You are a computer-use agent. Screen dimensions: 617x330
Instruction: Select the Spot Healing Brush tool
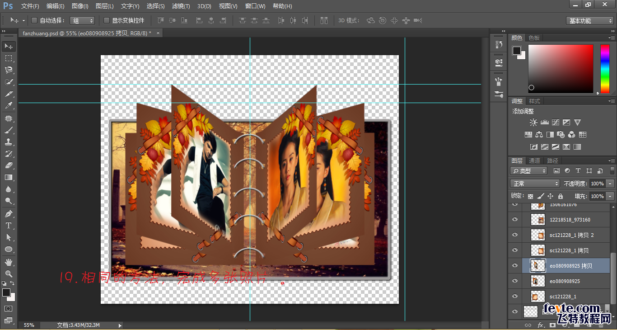pyautogui.click(x=9, y=118)
